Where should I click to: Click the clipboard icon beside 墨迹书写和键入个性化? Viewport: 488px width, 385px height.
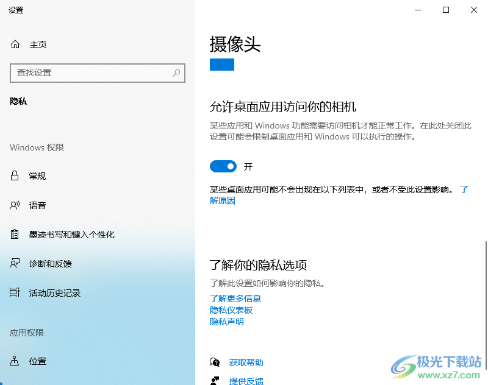(x=15, y=235)
